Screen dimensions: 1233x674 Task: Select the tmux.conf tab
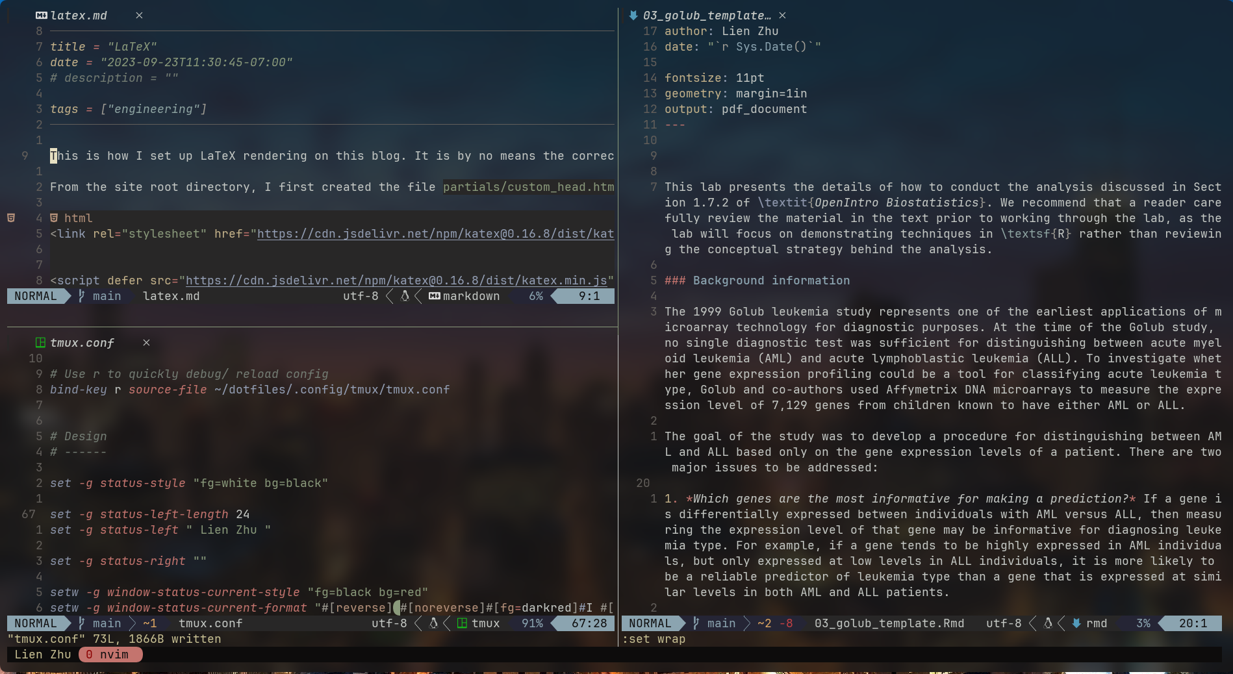tap(82, 342)
